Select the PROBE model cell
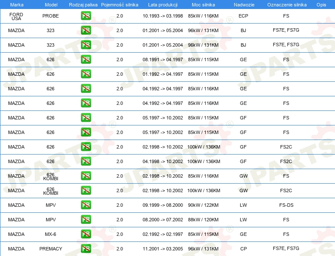Viewport: 335px width, 256px height. click(51, 16)
